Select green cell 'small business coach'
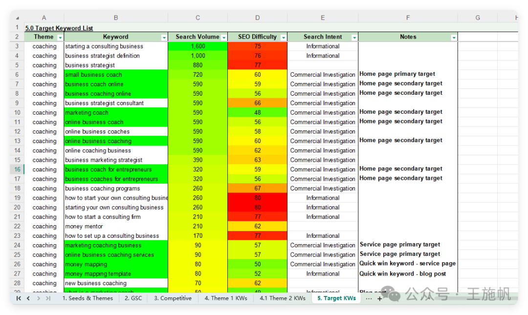The image size is (528, 315). coord(116,75)
